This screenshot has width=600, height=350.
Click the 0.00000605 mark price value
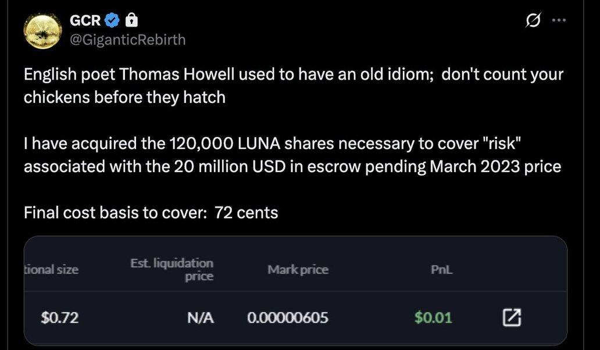point(287,317)
